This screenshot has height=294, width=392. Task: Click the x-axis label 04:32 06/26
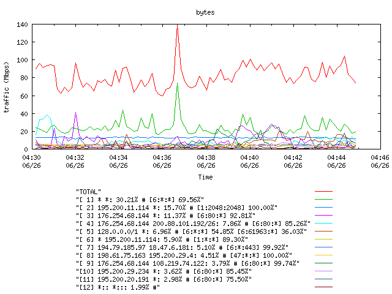75,162
